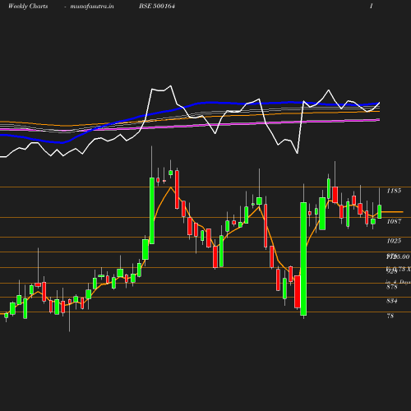
Task: Click the latest green candle at chart end
Action: point(380,211)
